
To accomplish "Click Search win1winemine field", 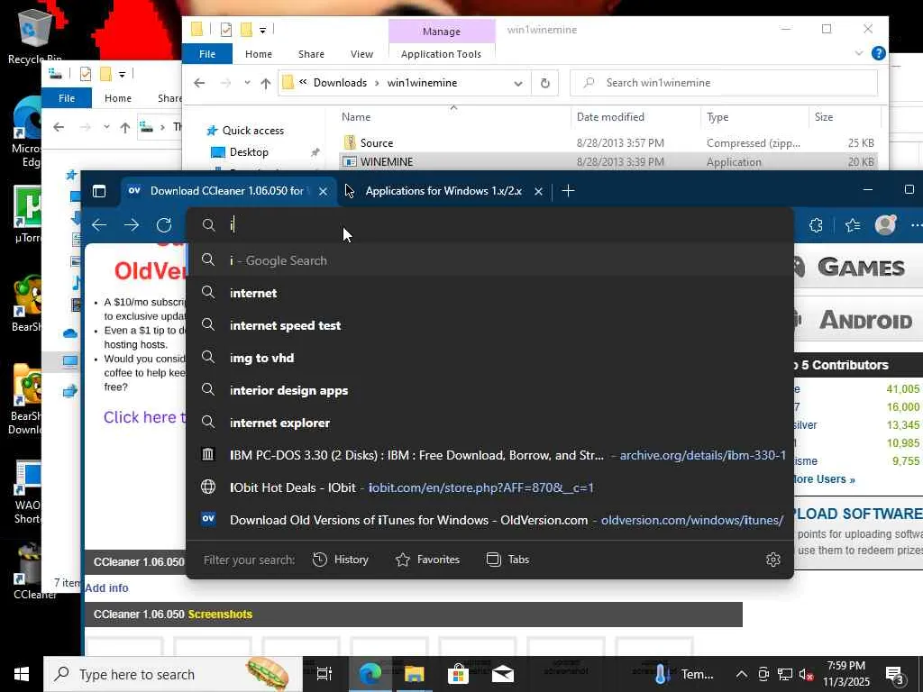I will 724,83.
